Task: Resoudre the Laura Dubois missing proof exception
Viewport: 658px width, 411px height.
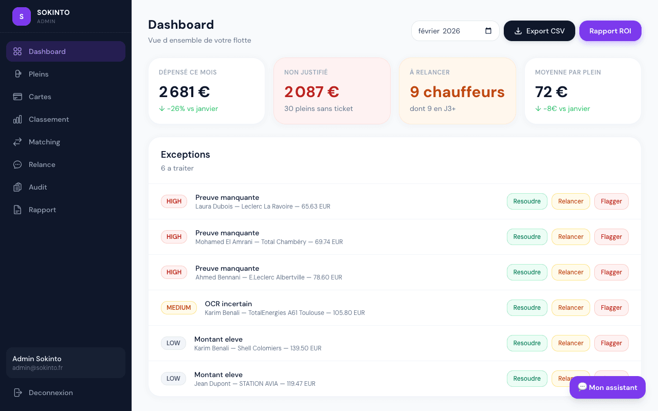Action: (x=527, y=201)
